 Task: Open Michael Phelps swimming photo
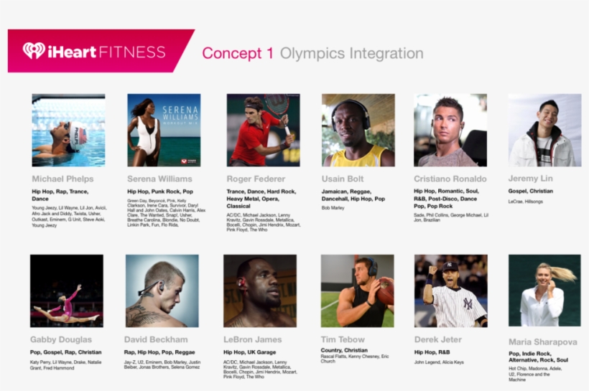point(68,130)
